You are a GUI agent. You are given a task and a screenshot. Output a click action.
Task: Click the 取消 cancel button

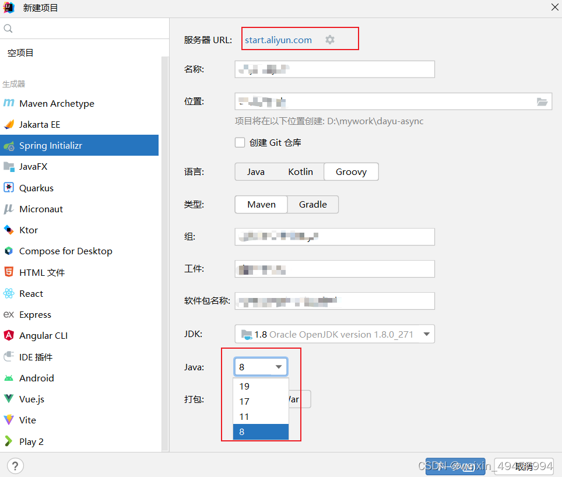click(524, 467)
